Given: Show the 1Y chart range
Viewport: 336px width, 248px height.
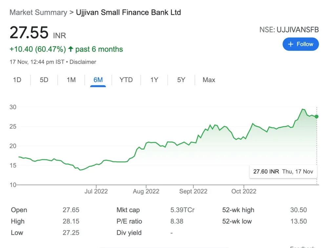Looking at the screenshot, I should (154, 80).
